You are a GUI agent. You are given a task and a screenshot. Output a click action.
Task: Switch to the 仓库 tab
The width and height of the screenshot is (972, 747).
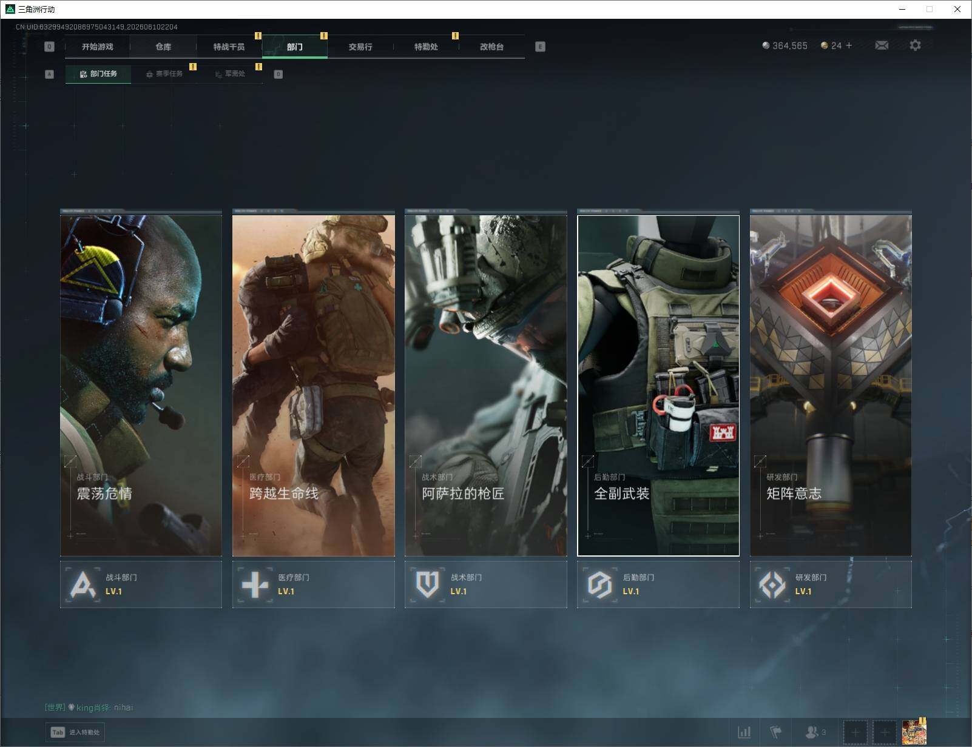163,47
